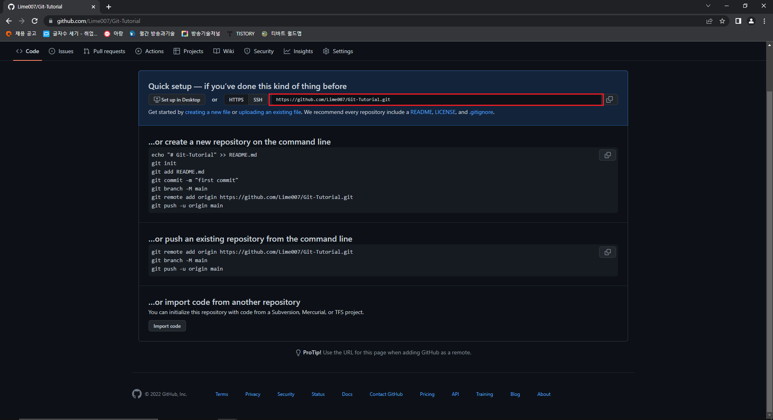Select the HTTPS protocol option

(x=236, y=99)
